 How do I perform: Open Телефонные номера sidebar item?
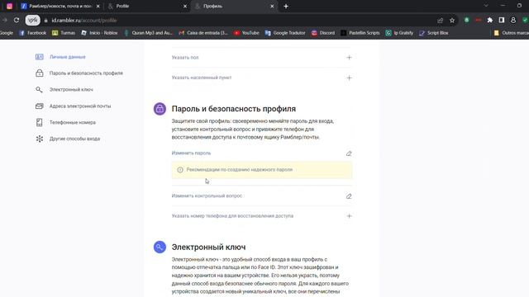pos(73,122)
